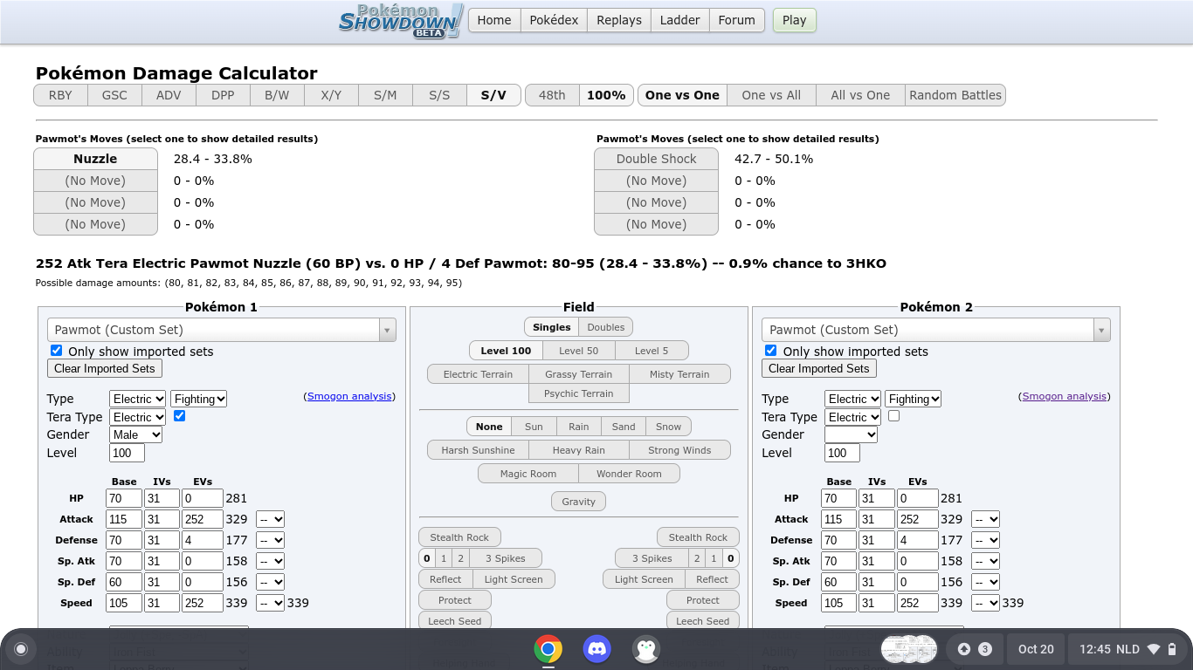Set weather to Rain
Screen dimensions: 1193x670
[579, 427]
